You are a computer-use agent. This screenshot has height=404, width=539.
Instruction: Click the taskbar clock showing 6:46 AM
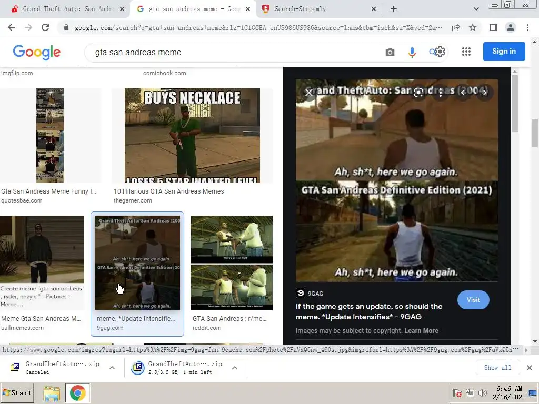point(509,389)
